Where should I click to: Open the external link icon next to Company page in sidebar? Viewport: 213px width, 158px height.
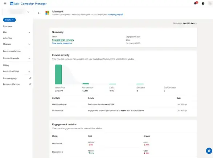pos(30,78)
